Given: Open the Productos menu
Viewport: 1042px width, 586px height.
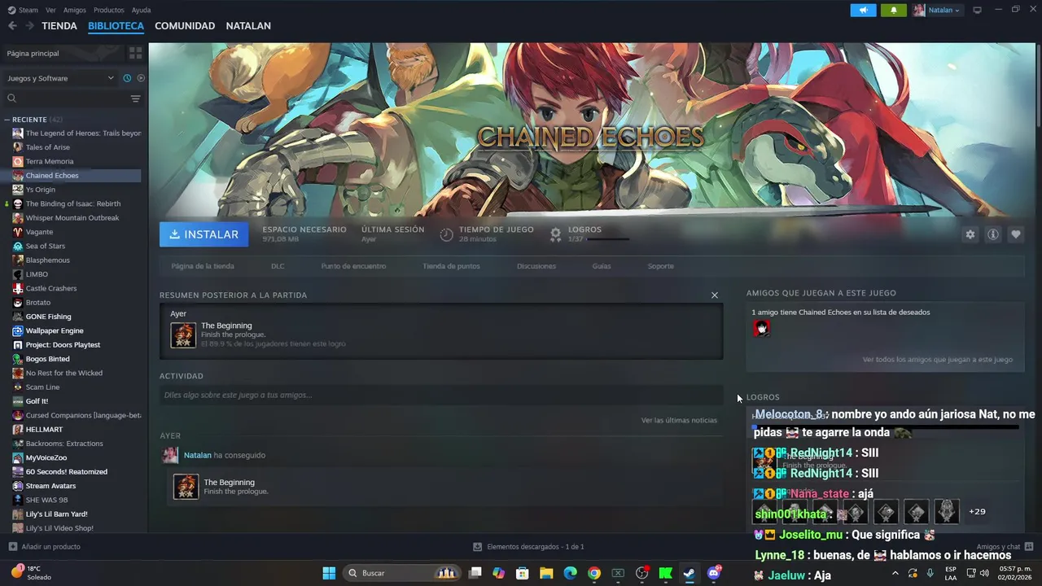Looking at the screenshot, I should click(108, 10).
